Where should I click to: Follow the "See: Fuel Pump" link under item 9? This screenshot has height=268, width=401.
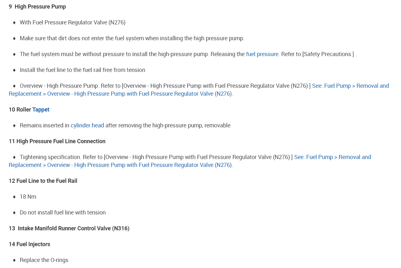click(x=350, y=86)
